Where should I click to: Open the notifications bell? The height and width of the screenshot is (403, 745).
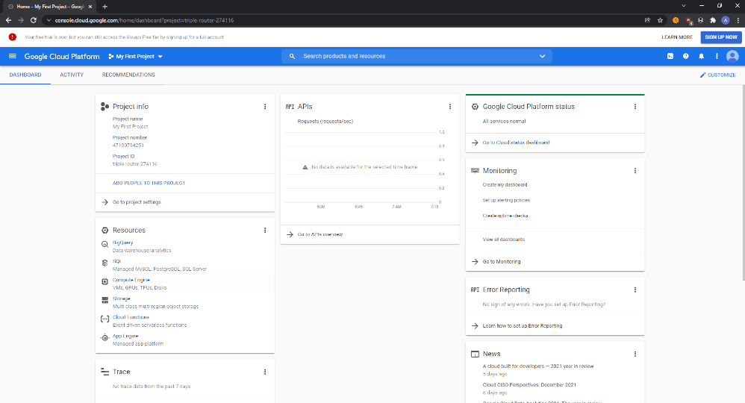701,56
